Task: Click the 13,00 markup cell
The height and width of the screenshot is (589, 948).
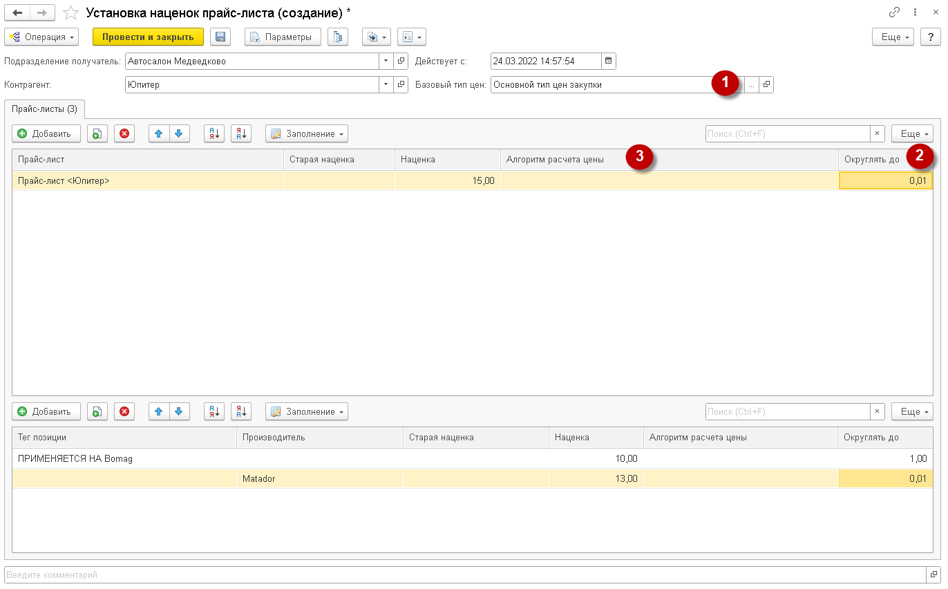Action: [x=596, y=478]
